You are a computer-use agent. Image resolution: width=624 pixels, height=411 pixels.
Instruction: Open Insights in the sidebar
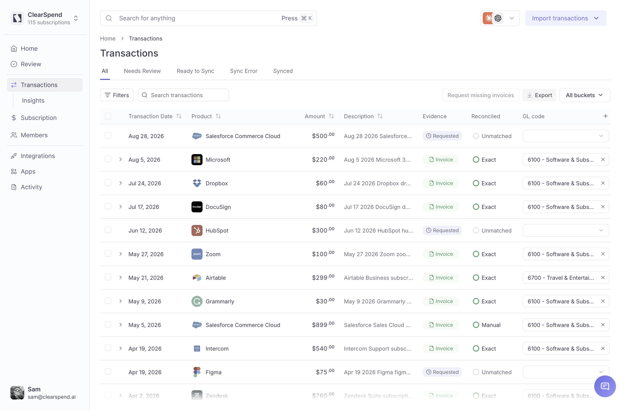pos(33,100)
